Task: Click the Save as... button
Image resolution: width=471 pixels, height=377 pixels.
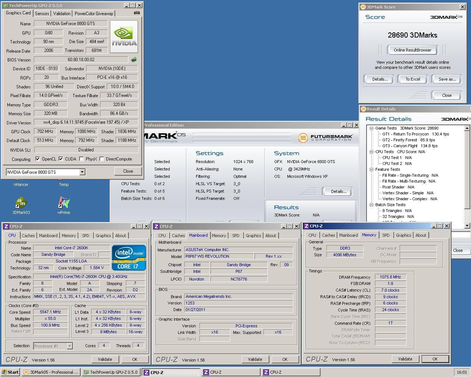Action: pyautogui.click(x=447, y=79)
